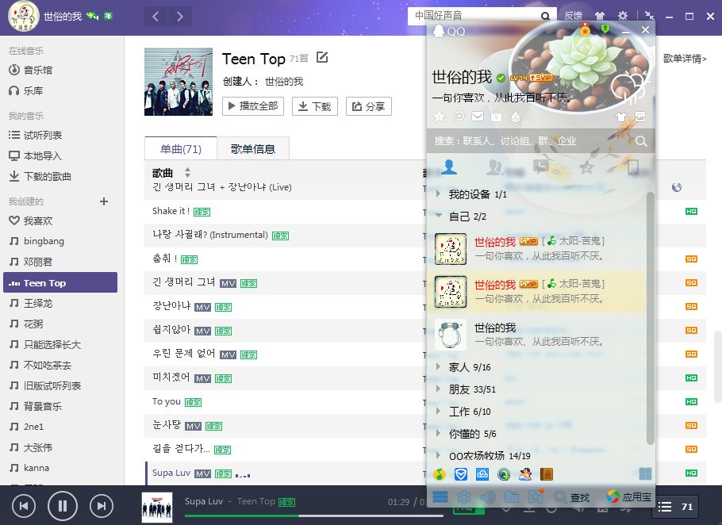Open the QQ Music app shortcut in QQ panel
The image size is (722, 525).
point(440,473)
